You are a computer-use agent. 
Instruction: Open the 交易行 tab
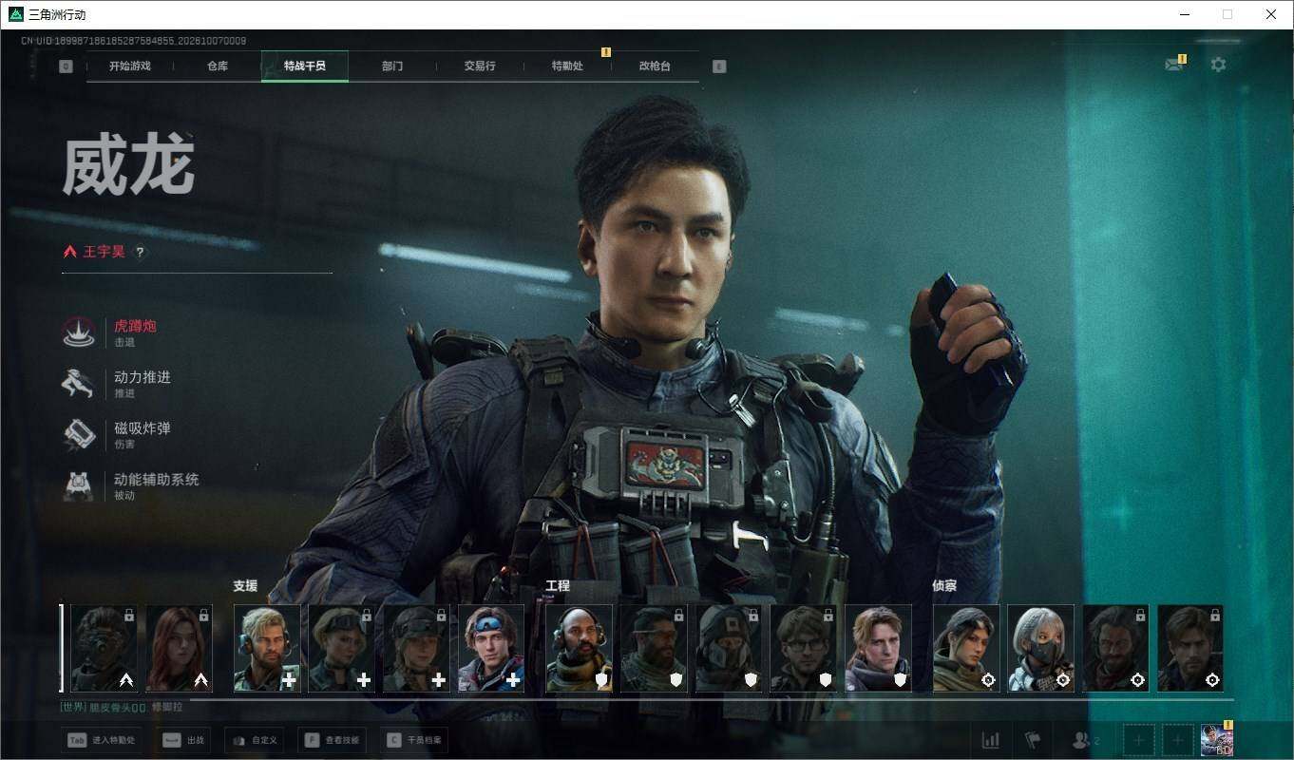[480, 66]
